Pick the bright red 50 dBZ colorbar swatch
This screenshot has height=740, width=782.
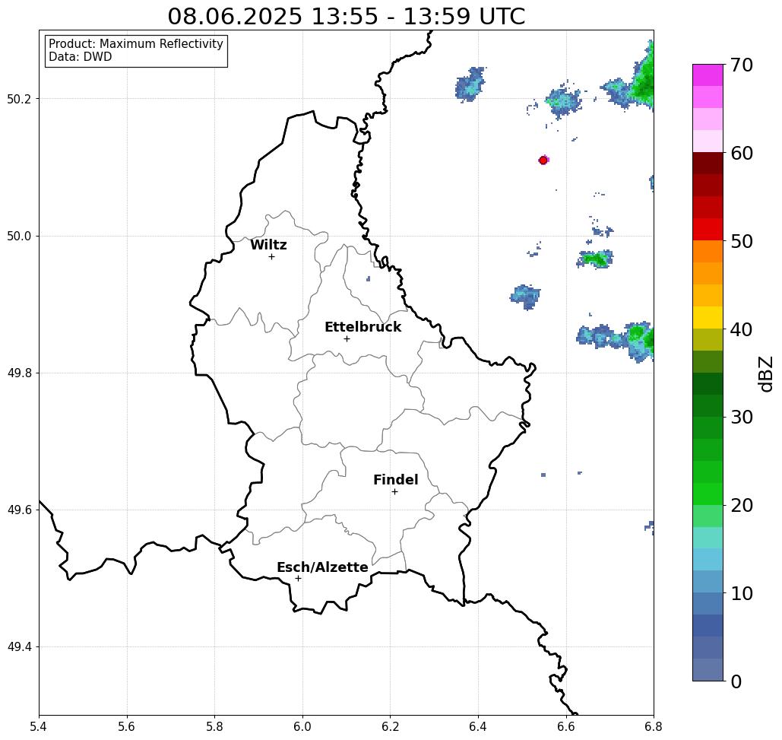708,230
